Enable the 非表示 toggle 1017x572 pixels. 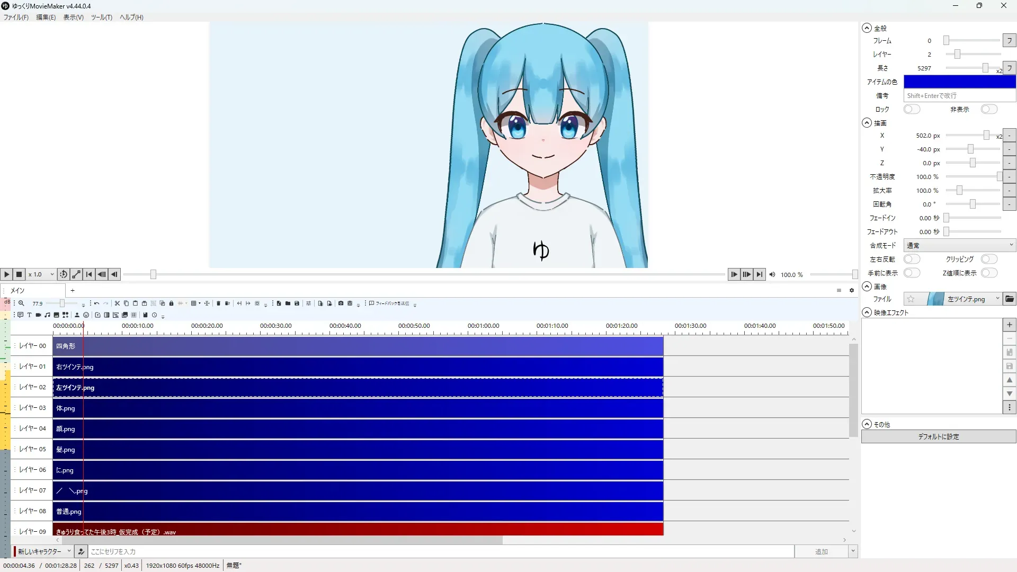988,109
